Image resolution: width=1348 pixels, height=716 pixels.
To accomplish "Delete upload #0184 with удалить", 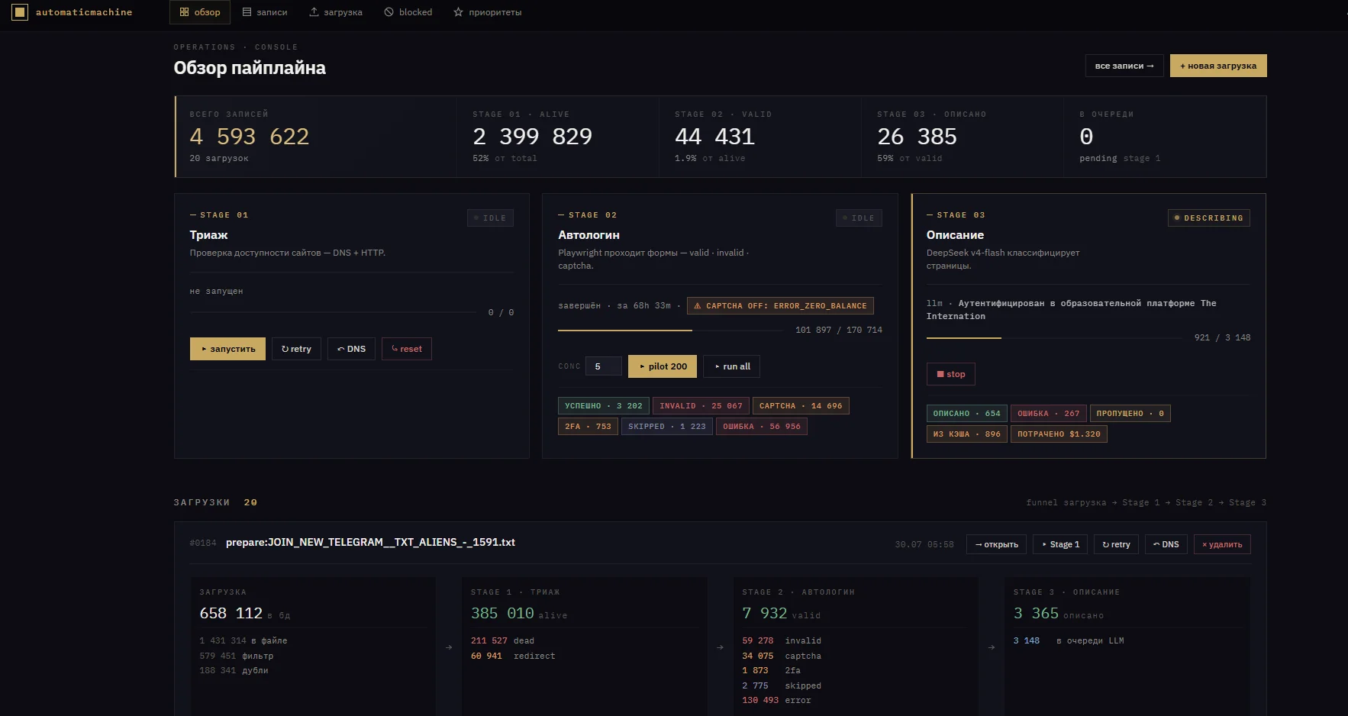I will (1222, 544).
